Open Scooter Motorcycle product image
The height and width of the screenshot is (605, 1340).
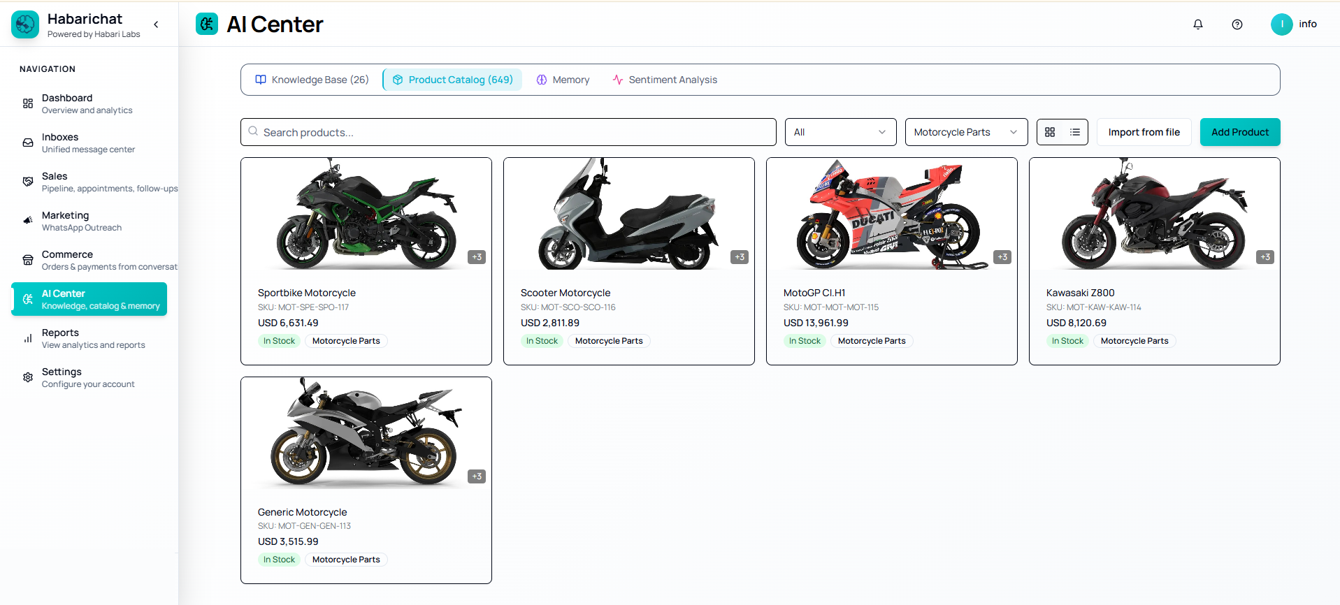click(x=629, y=214)
